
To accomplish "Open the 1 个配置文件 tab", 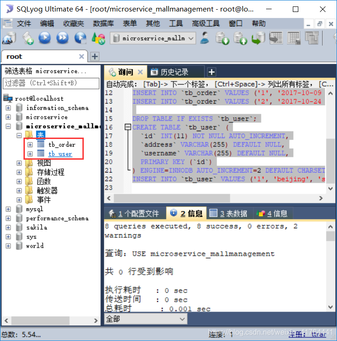I will (x=134, y=214).
